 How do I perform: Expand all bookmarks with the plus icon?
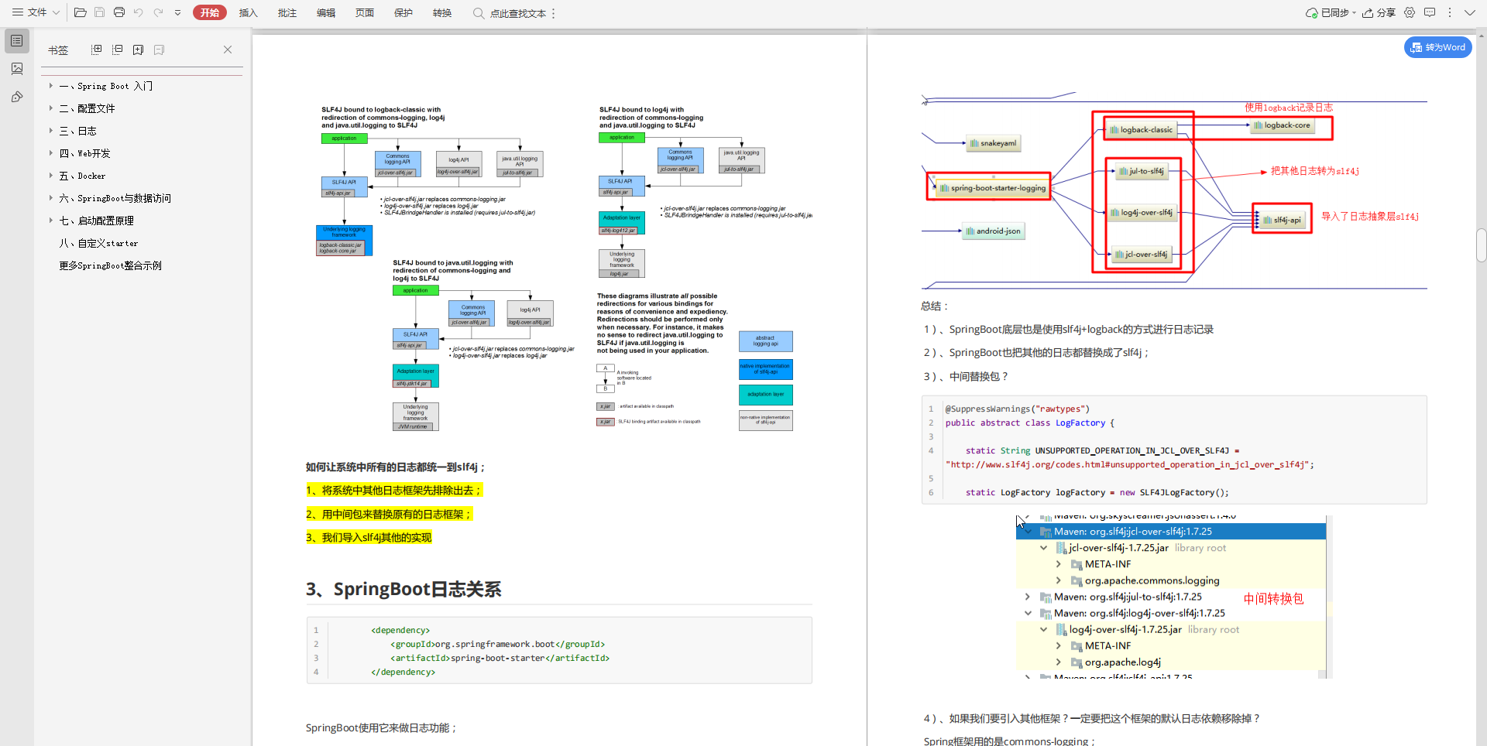click(97, 50)
